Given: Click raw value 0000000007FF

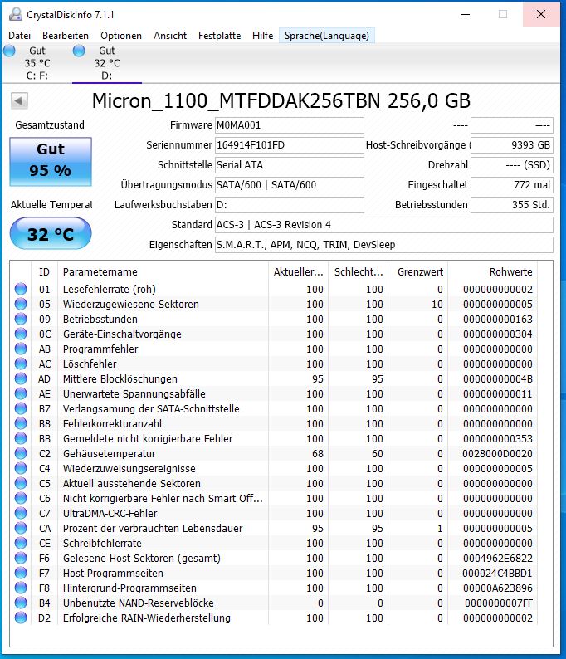Looking at the screenshot, I should [x=499, y=603].
